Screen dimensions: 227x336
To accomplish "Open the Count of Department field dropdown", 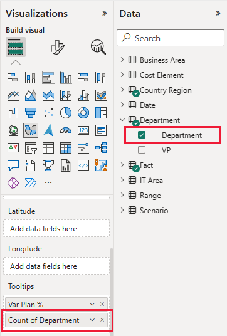I will pos(92,320).
